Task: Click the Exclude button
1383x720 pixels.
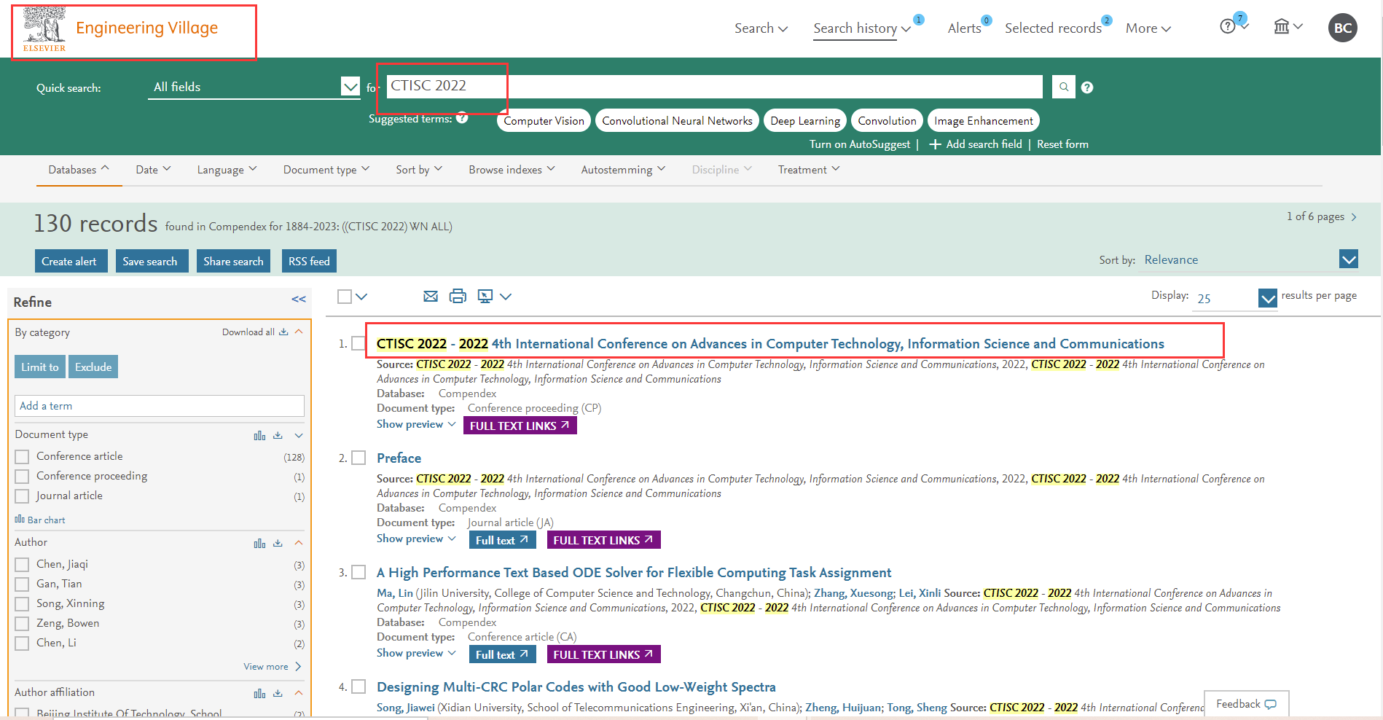Action: tap(93, 367)
